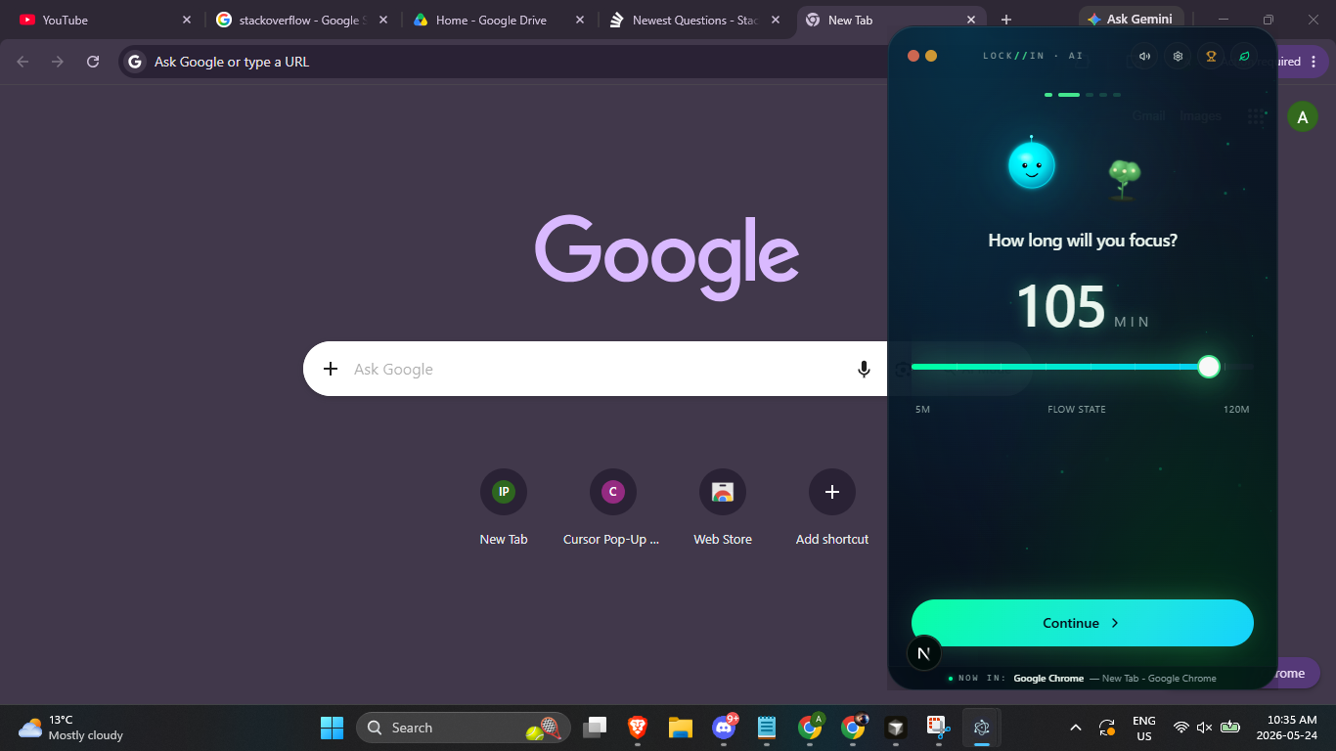Click the "How long will you focus?" heading
1336x751 pixels.
[1083, 240]
